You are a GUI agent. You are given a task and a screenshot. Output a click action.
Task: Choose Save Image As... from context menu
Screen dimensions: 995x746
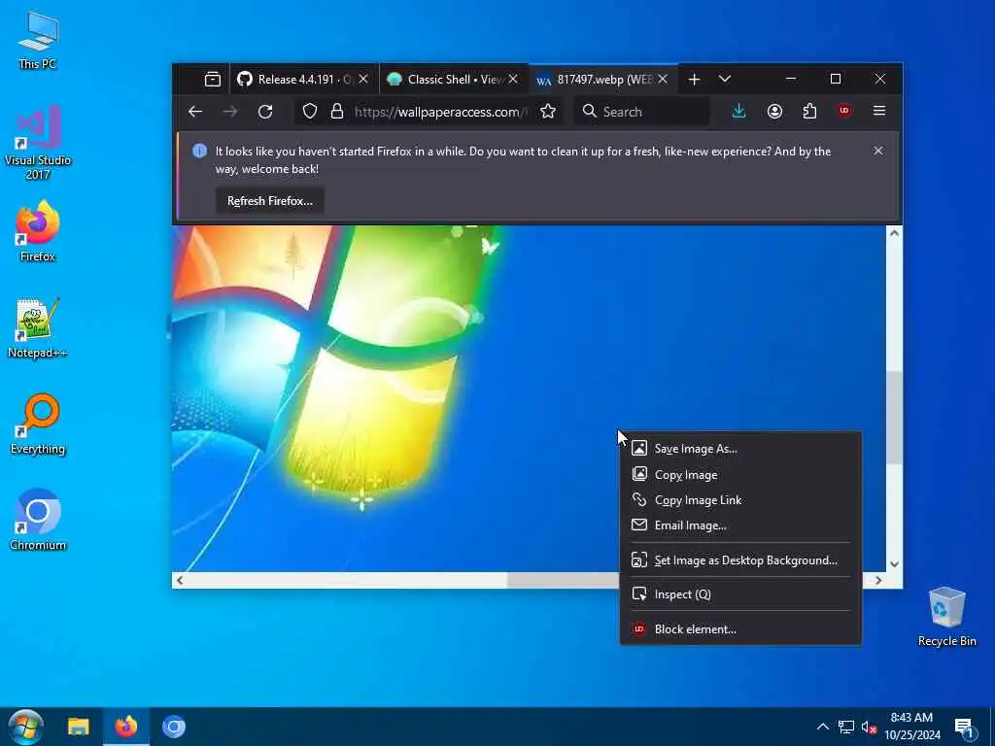coord(740,449)
